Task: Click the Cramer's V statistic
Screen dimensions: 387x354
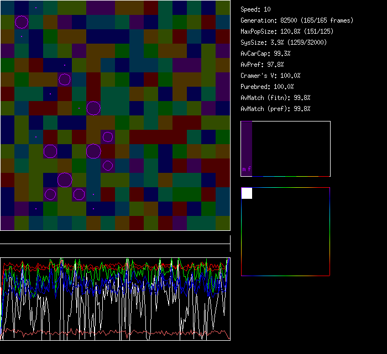Action: click(271, 76)
